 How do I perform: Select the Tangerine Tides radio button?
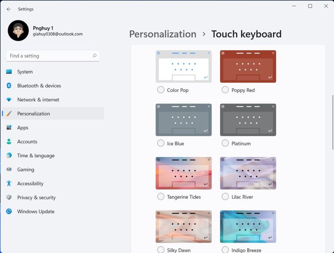161,197
